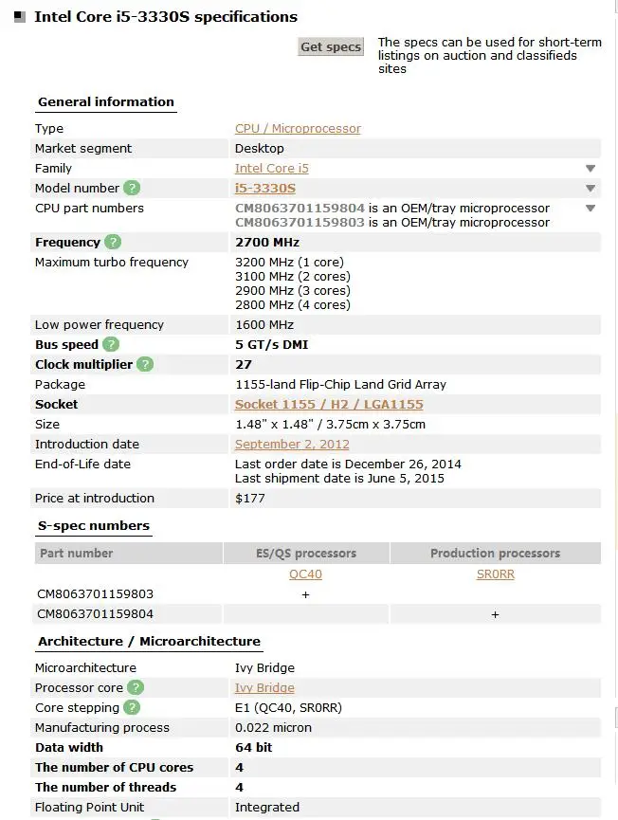Click the 5 GT/s DMI bus speed value
The image size is (618, 820).
pyautogui.click(x=272, y=345)
